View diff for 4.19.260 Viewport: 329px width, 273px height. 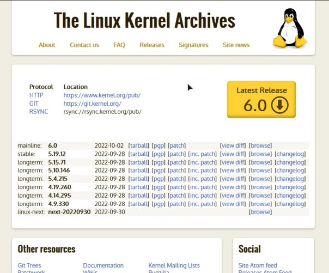click(x=233, y=187)
